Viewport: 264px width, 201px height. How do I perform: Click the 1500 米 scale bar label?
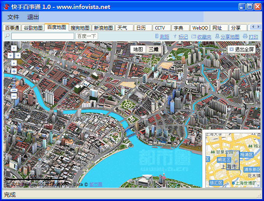coord(34,176)
